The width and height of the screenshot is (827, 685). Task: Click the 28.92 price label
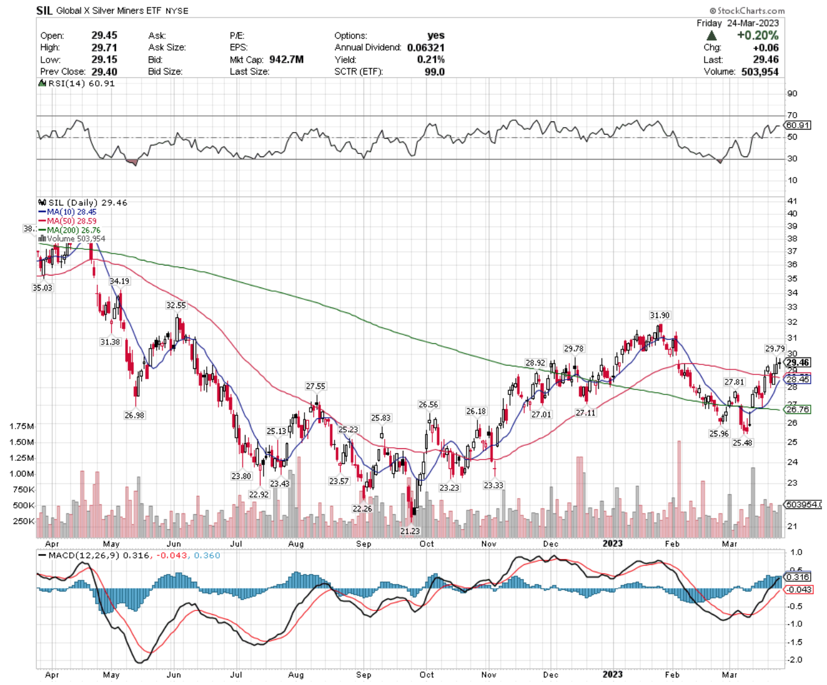coord(535,363)
